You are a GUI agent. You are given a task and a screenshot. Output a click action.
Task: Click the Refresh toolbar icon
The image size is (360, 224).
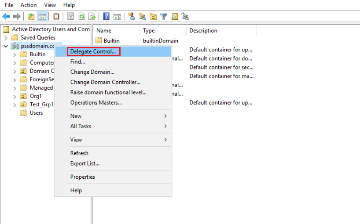click(81, 17)
